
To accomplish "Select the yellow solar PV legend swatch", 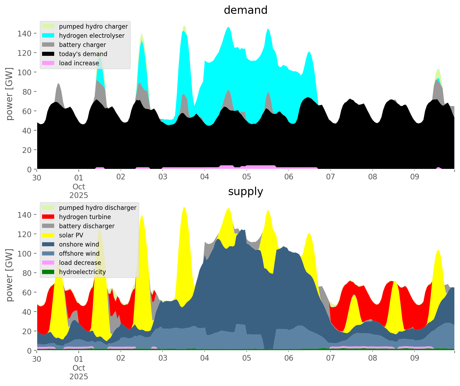I will coord(48,235).
